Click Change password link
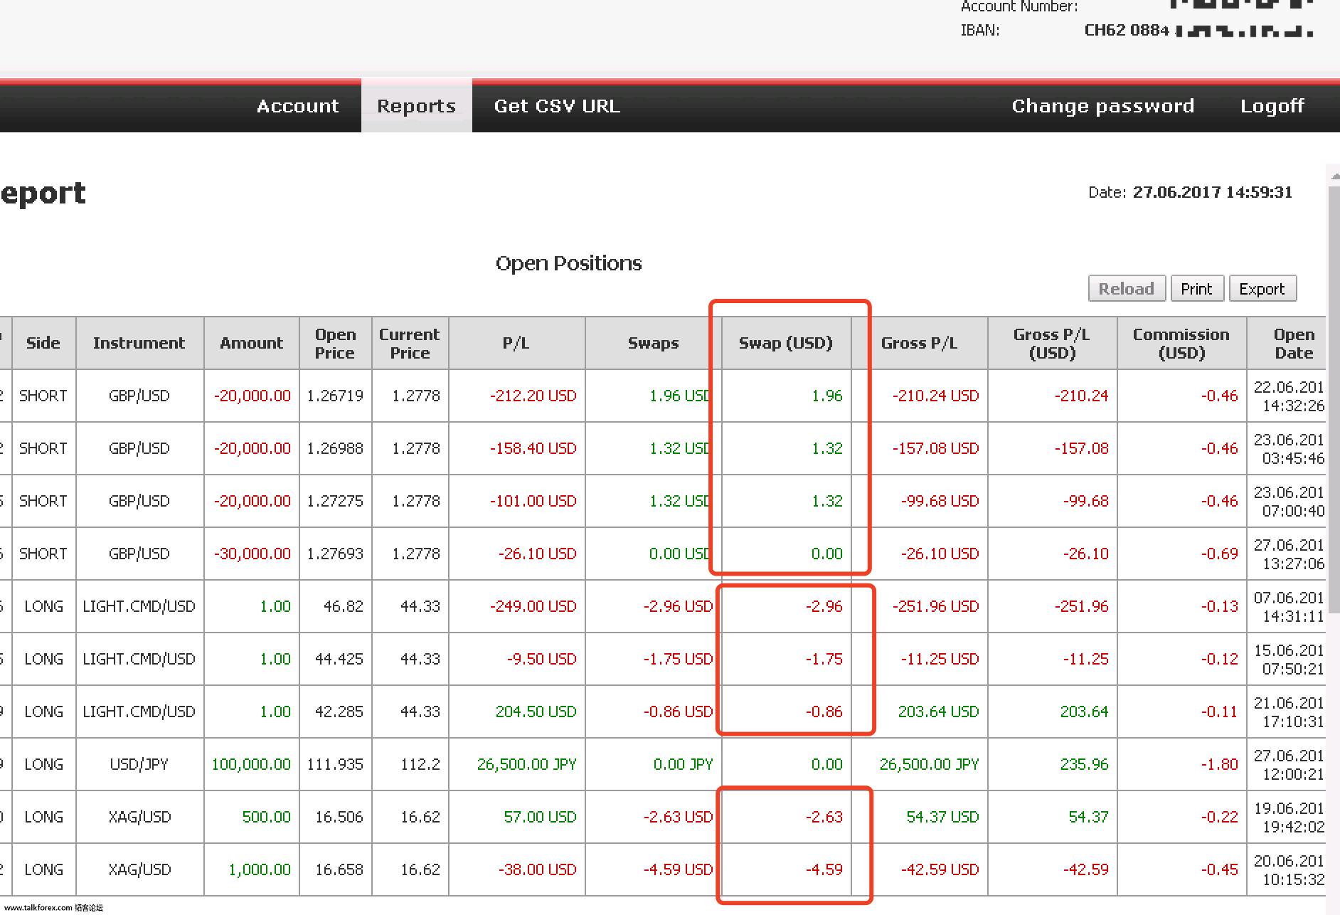Image resolution: width=1340 pixels, height=915 pixels. pos(1102,106)
